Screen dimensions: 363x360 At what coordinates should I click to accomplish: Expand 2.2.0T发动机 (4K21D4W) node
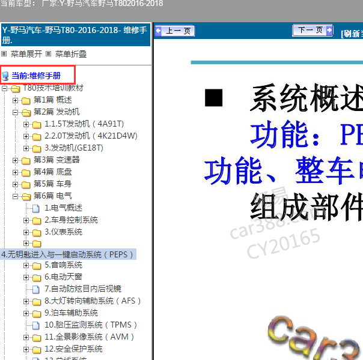click(26, 136)
